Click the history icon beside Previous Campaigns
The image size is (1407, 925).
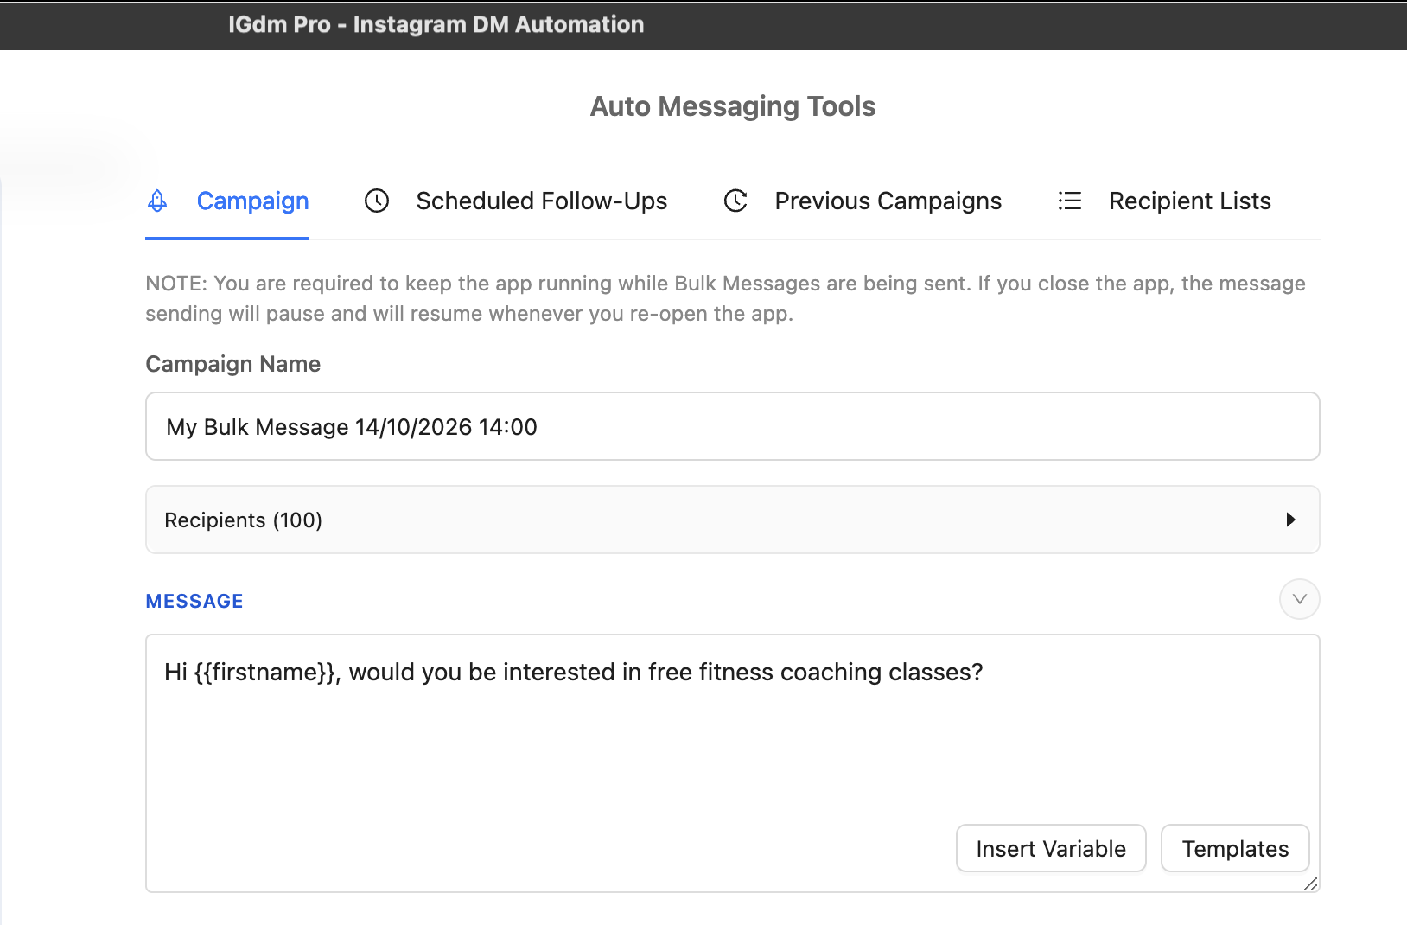(735, 201)
